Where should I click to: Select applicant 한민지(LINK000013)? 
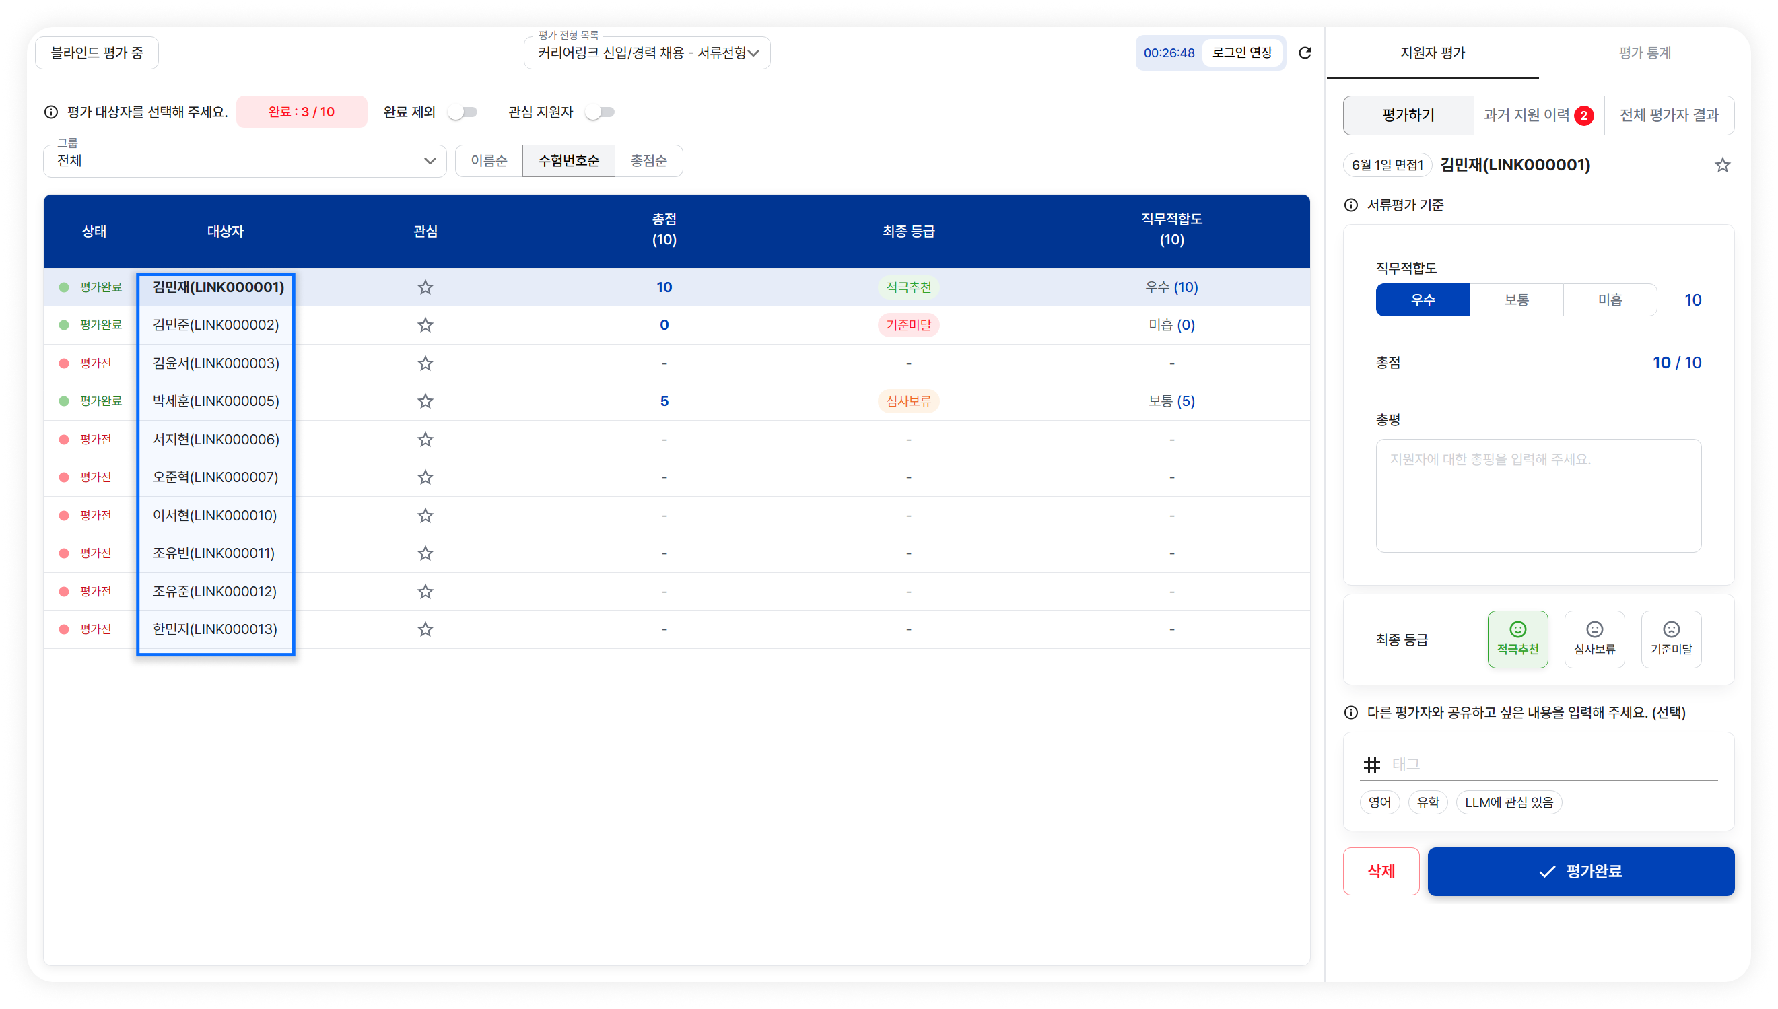[214, 629]
